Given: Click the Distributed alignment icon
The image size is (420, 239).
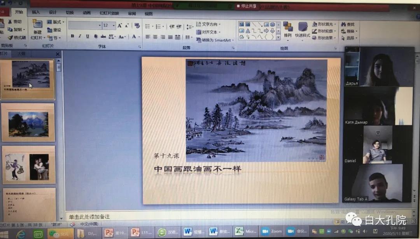Looking at the screenshot, I should click(x=177, y=37).
